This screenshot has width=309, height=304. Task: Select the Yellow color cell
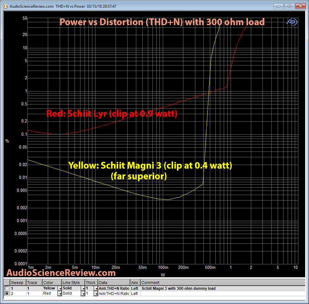[50, 289]
